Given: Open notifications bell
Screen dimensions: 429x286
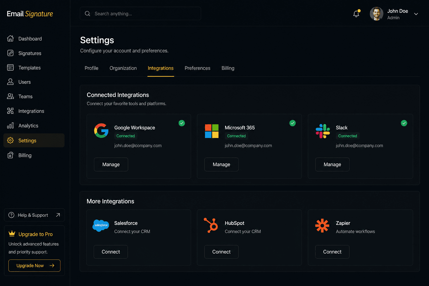Looking at the screenshot, I should tap(356, 13).
